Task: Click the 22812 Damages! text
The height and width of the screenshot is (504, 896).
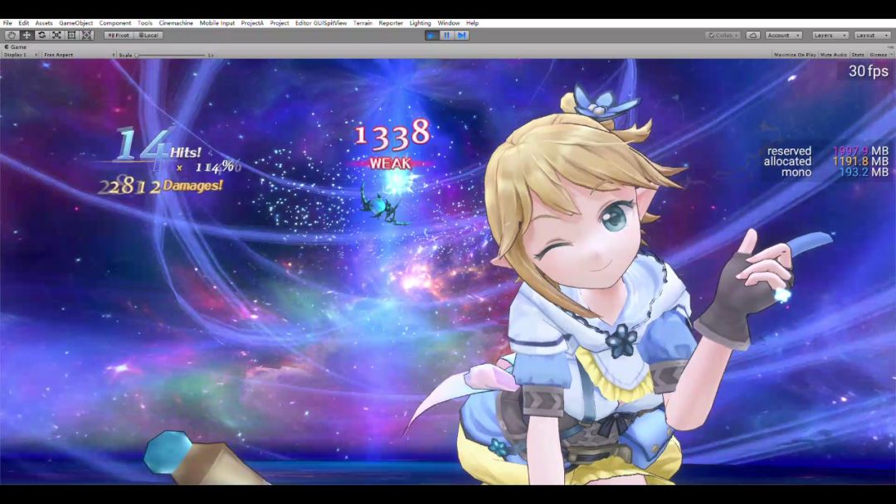Action: click(161, 186)
